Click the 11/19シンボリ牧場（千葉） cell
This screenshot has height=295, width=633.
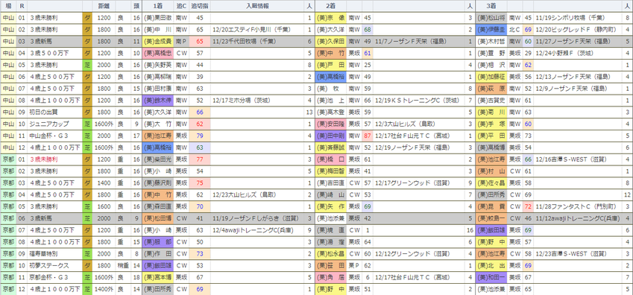579,18
